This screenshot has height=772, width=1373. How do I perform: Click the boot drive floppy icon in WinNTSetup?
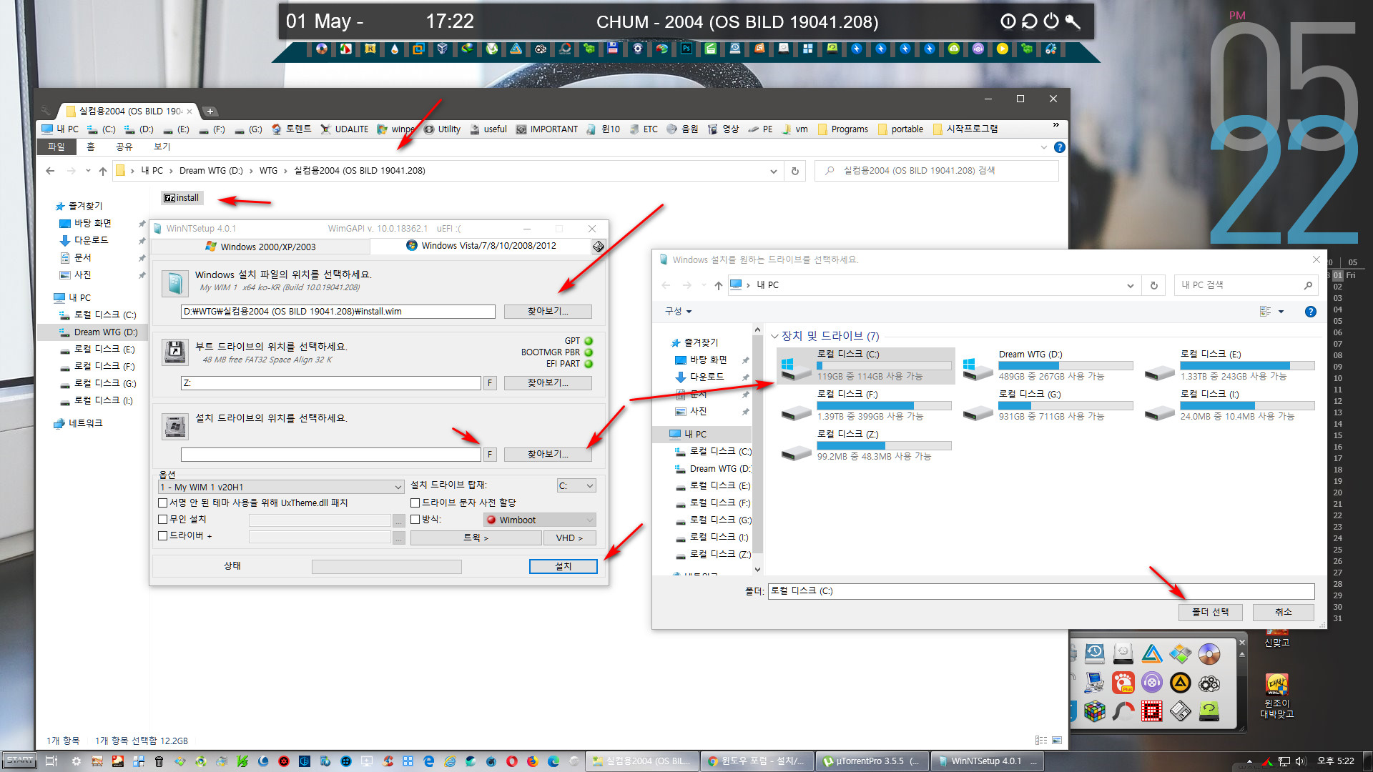coord(174,352)
